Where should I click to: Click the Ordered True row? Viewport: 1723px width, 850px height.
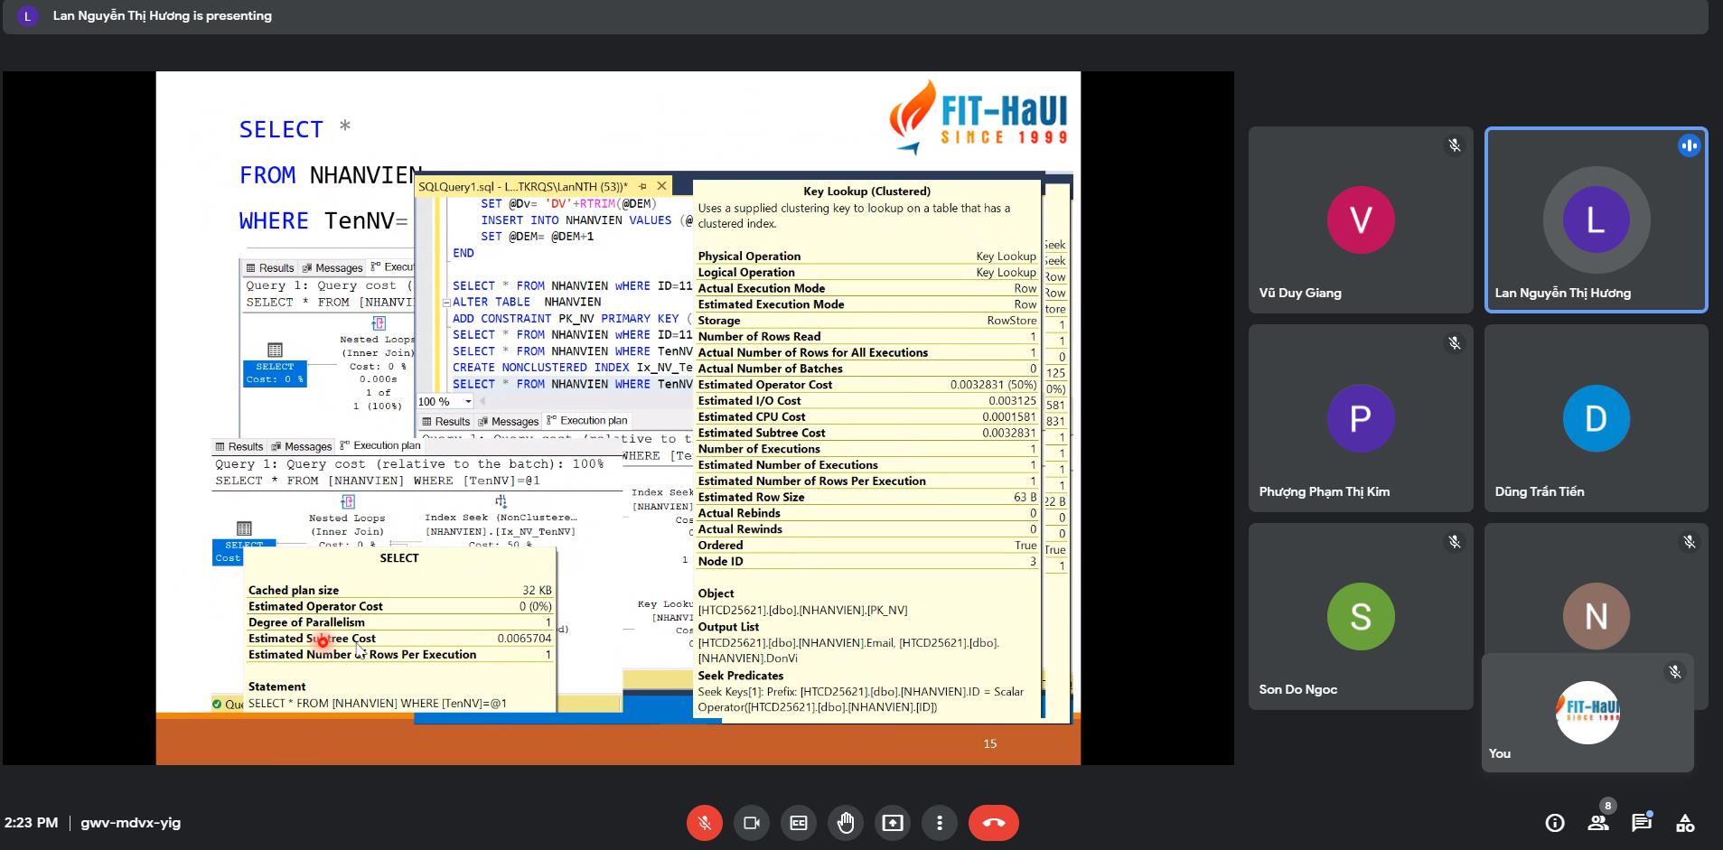point(867,546)
